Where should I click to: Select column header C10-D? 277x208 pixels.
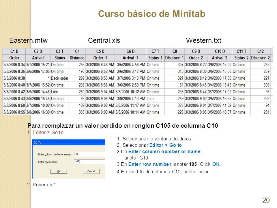point(220,51)
